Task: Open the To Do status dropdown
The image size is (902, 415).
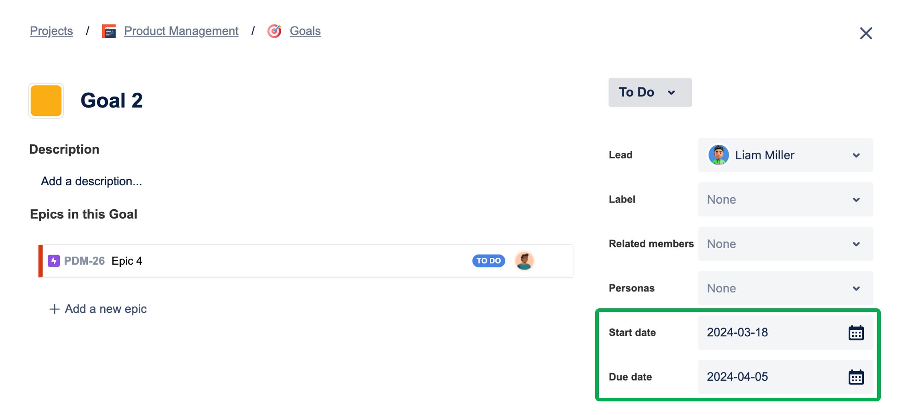Action: pos(650,93)
